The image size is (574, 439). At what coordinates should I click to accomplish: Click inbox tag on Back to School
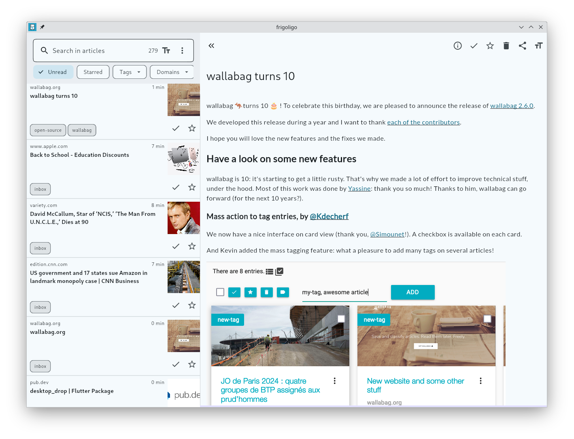(x=40, y=189)
